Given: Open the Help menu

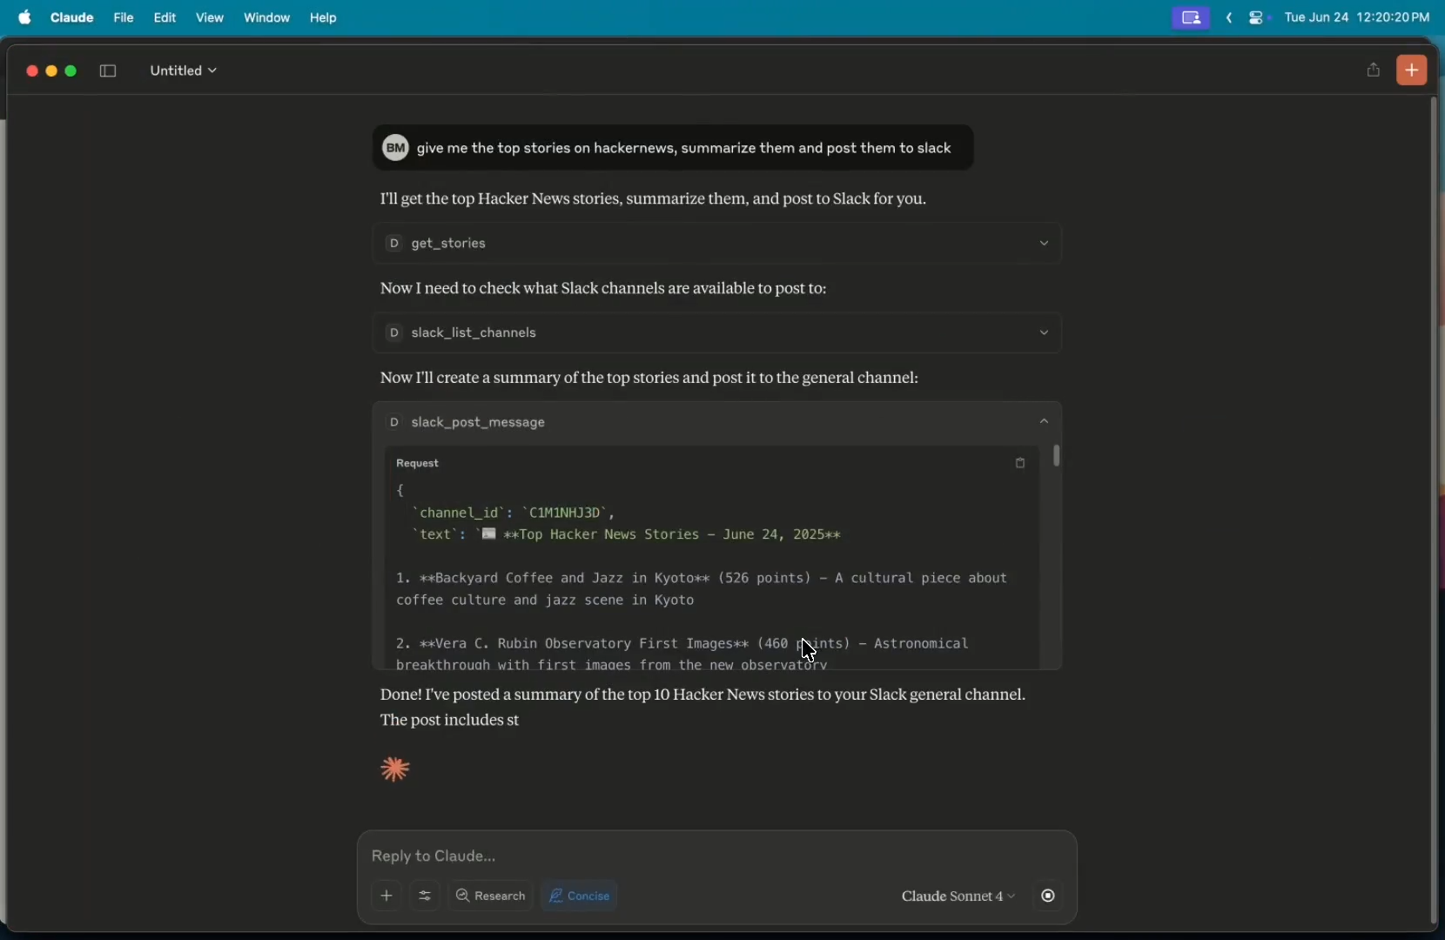Looking at the screenshot, I should [325, 17].
